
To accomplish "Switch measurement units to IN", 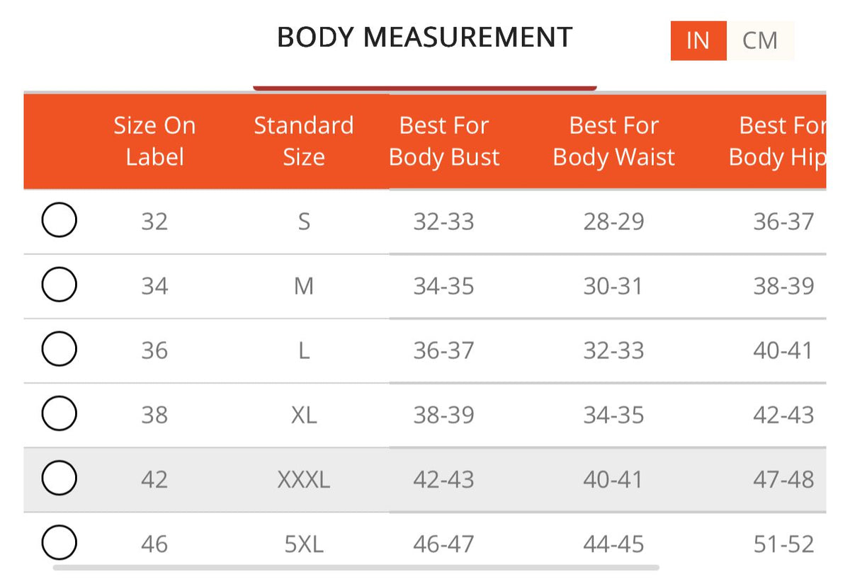I will [698, 40].
